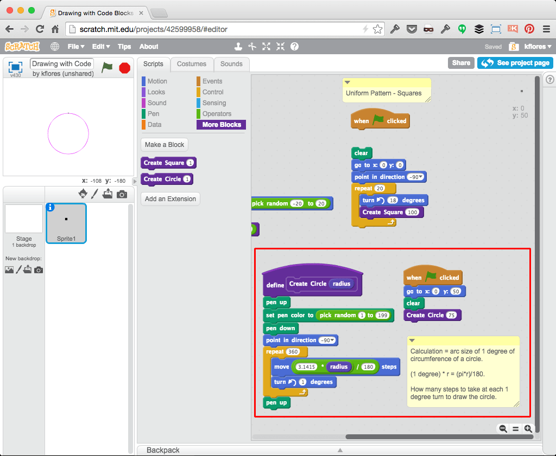556x456 pixels.
Task: Click the camera icon to capture a backdrop
Action: (38, 269)
